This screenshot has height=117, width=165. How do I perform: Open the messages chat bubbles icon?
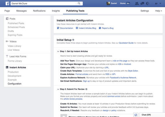click(142, 4)
